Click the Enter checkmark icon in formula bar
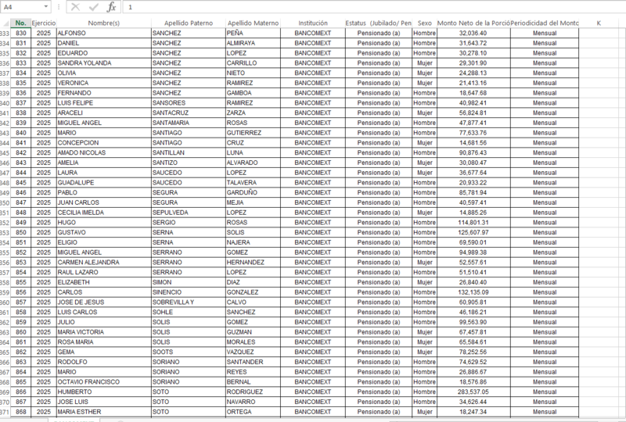 click(x=93, y=7)
